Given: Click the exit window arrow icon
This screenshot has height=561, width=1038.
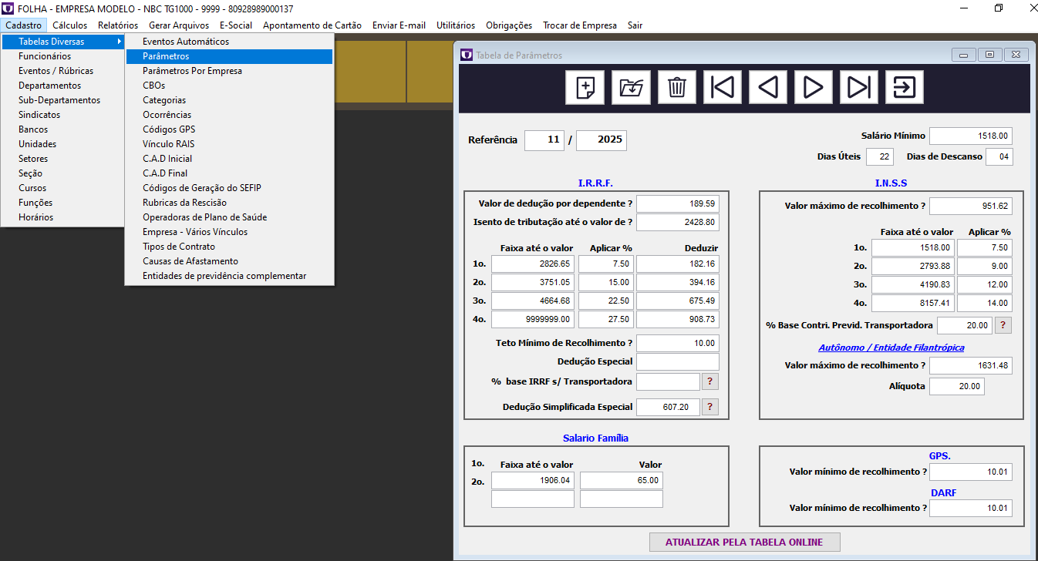Looking at the screenshot, I should (905, 87).
